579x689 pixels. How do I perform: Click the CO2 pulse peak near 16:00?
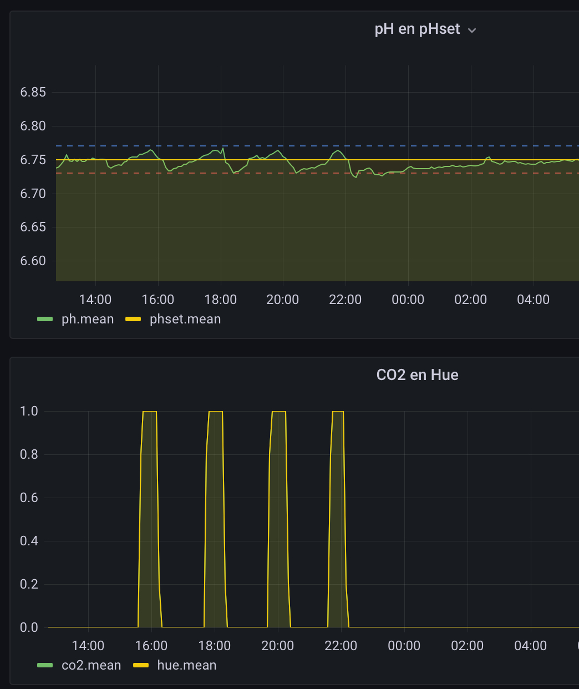pyautogui.click(x=150, y=412)
